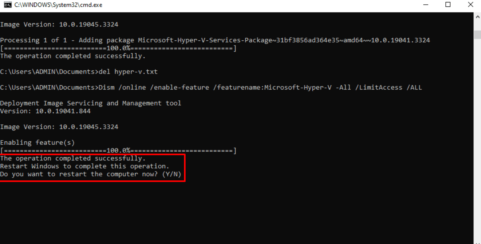The image size is (481, 244).
Task: Click the 'del hyper-v.txt' command line
Action: (x=79, y=72)
